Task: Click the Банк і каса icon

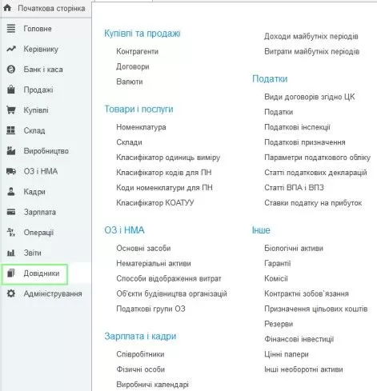Action: click(11, 70)
